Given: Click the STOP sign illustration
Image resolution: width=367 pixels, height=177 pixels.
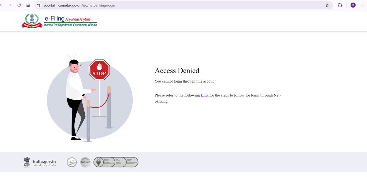Looking at the screenshot, I should tap(99, 70).
